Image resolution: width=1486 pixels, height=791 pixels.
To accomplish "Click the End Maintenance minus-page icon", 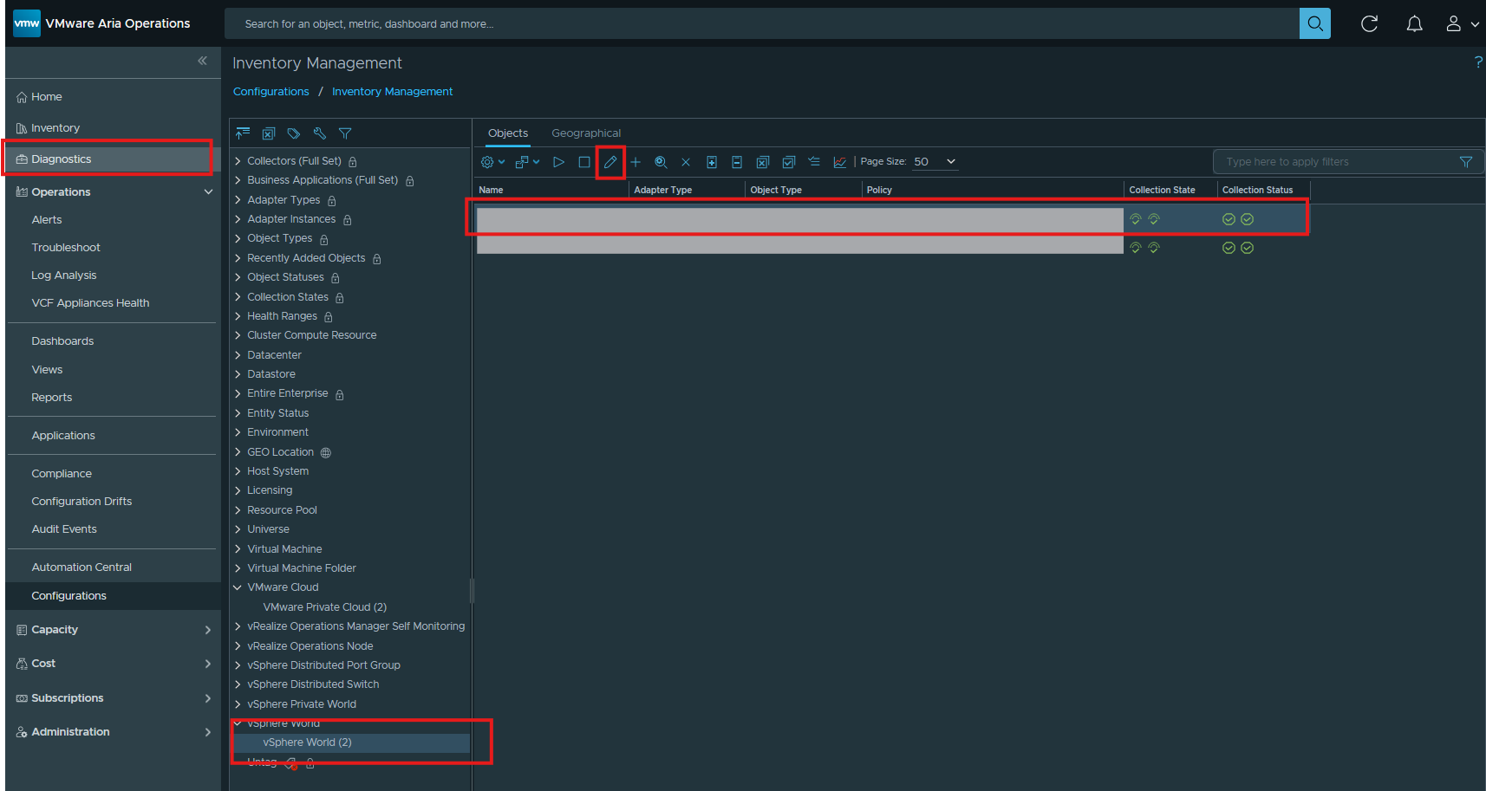I will 737,162.
